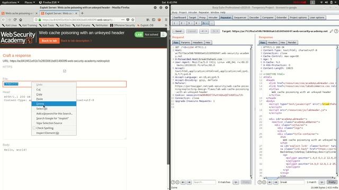Screen dimensions: 339x190
Task: Show Firefox sidebars icon
Action: coord(154,20)
